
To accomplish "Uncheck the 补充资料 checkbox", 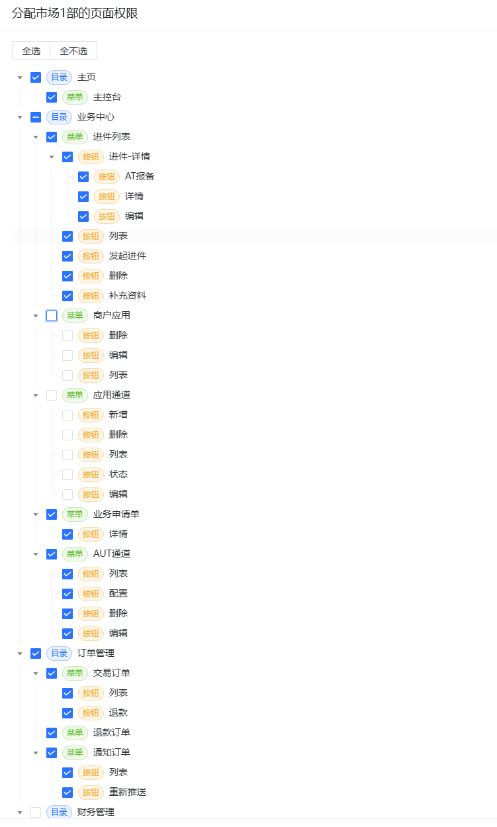I will tap(68, 296).
